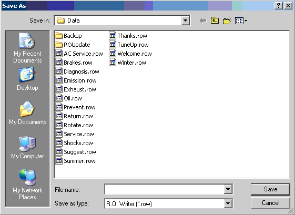
Task: Select the Brakes.row file
Action: tap(74, 63)
